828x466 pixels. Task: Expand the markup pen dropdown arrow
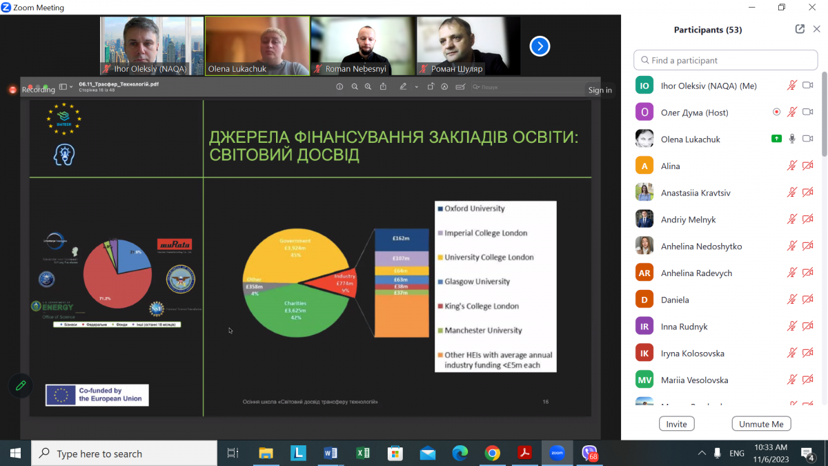click(417, 87)
